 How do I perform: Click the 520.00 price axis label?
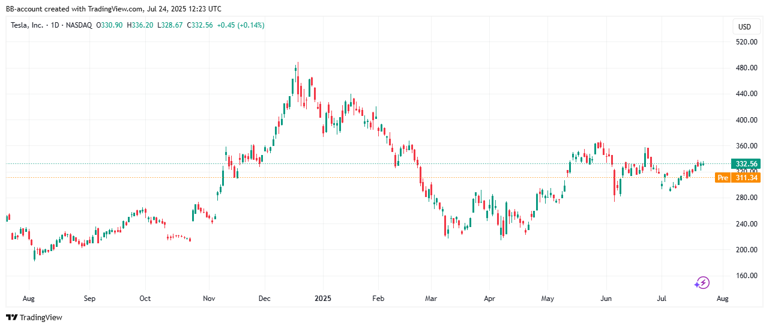point(745,42)
